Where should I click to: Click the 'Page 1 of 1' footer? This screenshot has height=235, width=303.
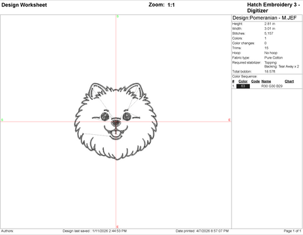292,231
